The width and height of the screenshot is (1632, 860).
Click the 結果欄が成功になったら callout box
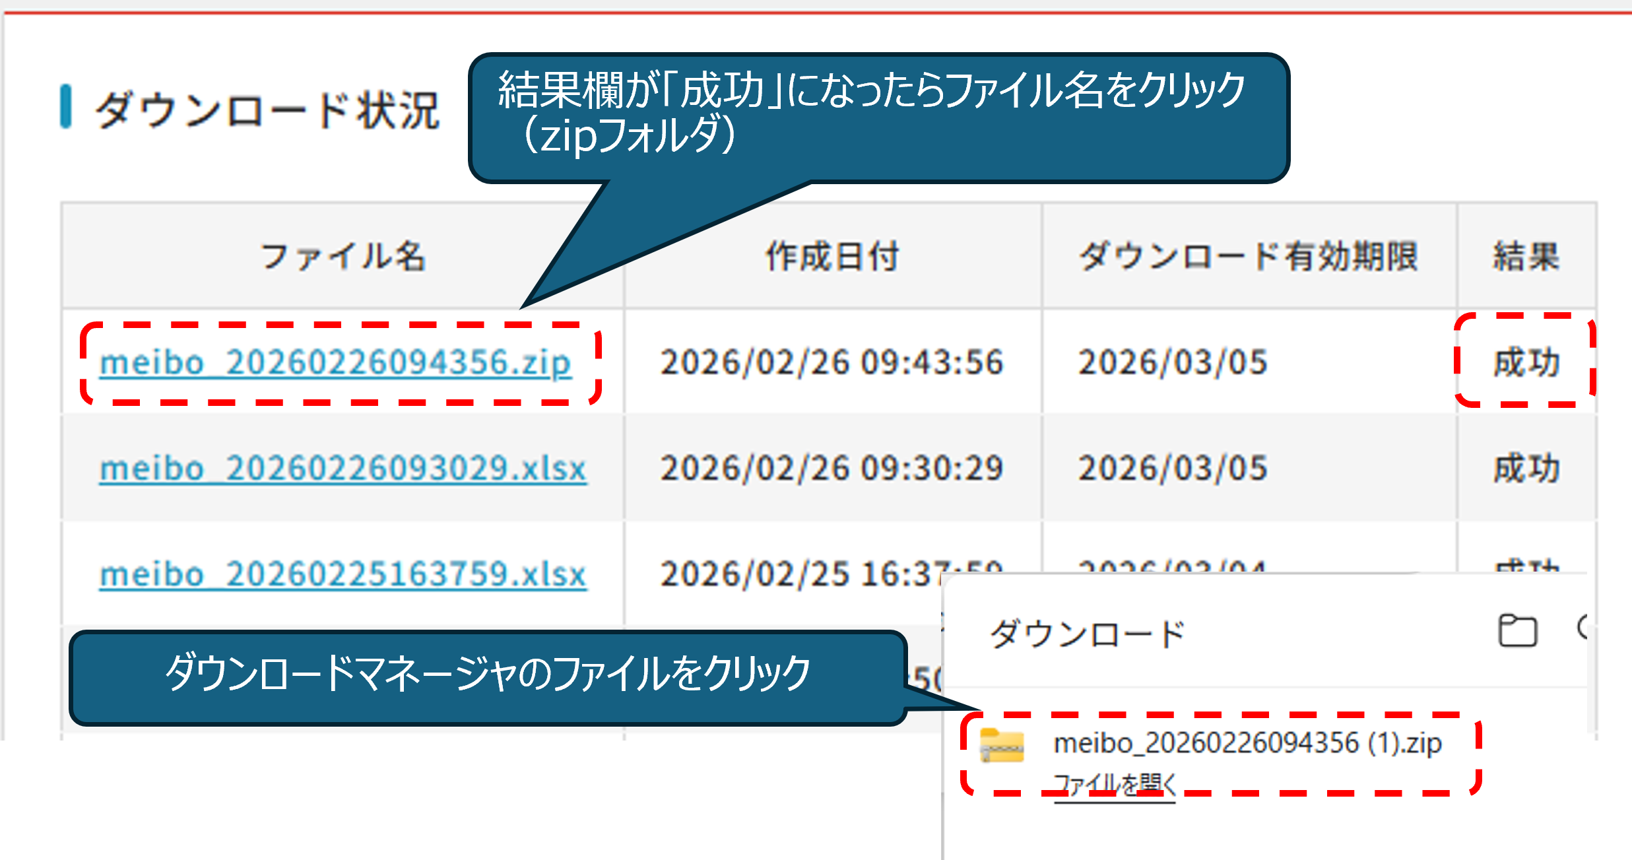pyautogui.click(x=878, y=112)
